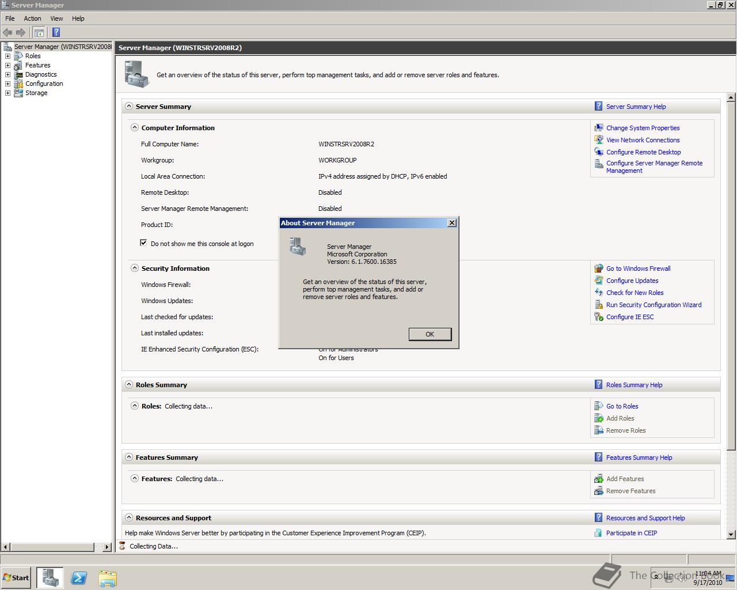Open Configure Server Manager Remote Management link

(654, 167)
